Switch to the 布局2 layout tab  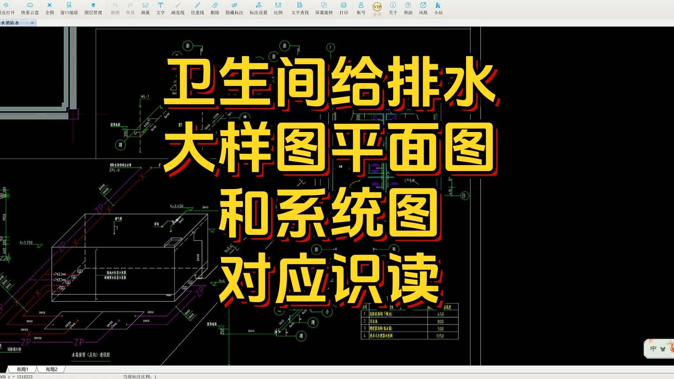click(51, 369)
